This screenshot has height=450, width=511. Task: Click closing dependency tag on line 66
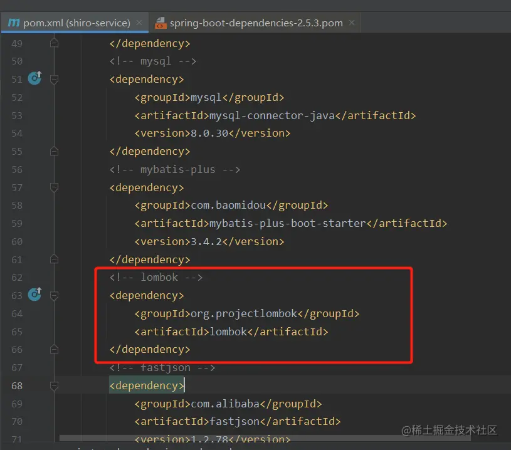tap(150, 349)
